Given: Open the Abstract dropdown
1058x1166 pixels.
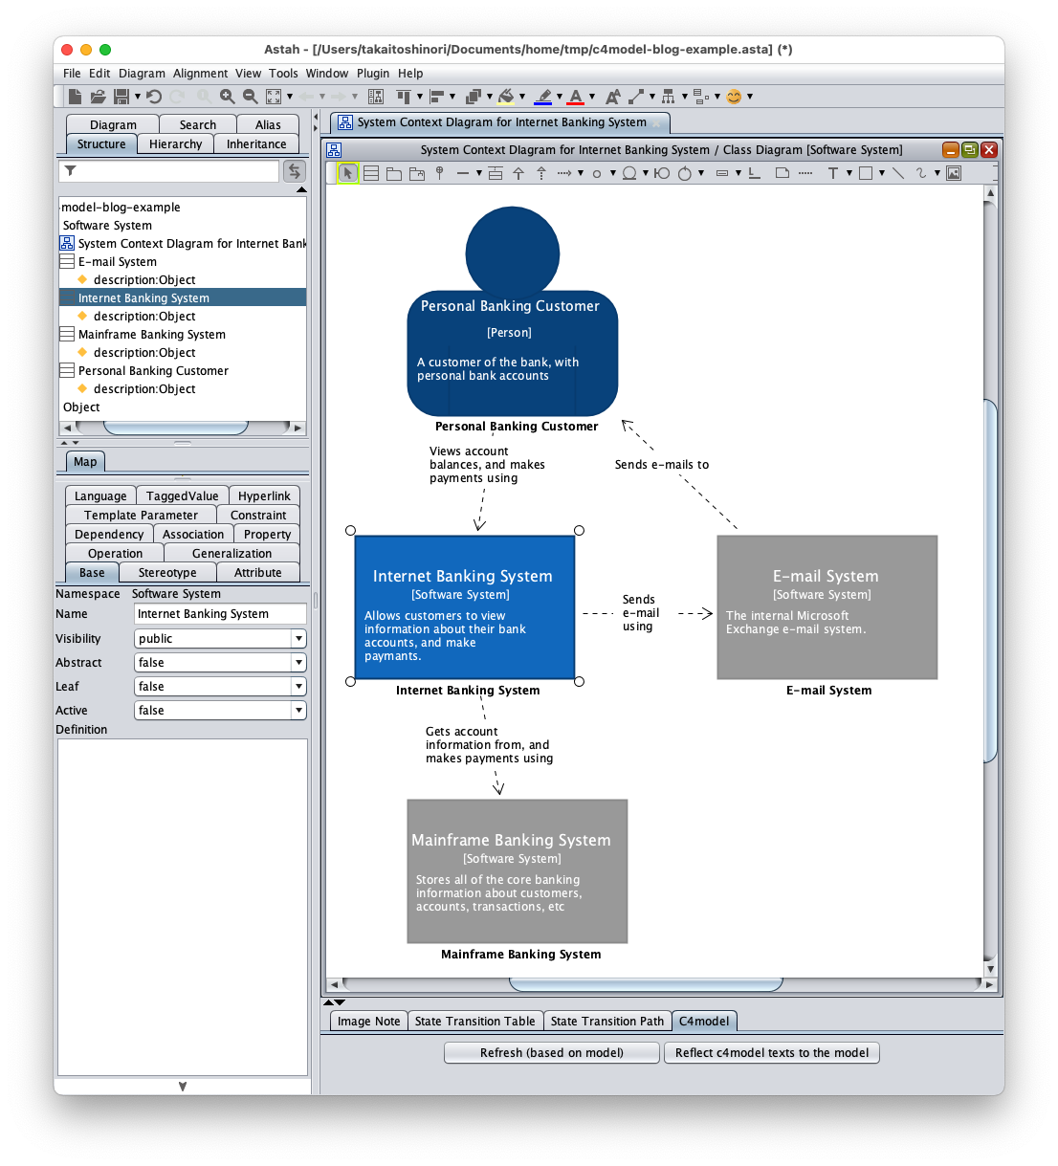Looking at the screenshot, I should coord(298,663).
